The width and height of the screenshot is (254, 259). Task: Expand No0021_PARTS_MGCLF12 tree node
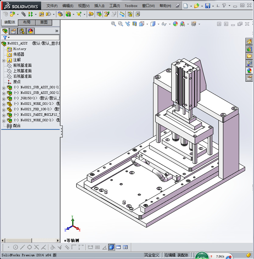pyautogui.click(x=4, y=115)
